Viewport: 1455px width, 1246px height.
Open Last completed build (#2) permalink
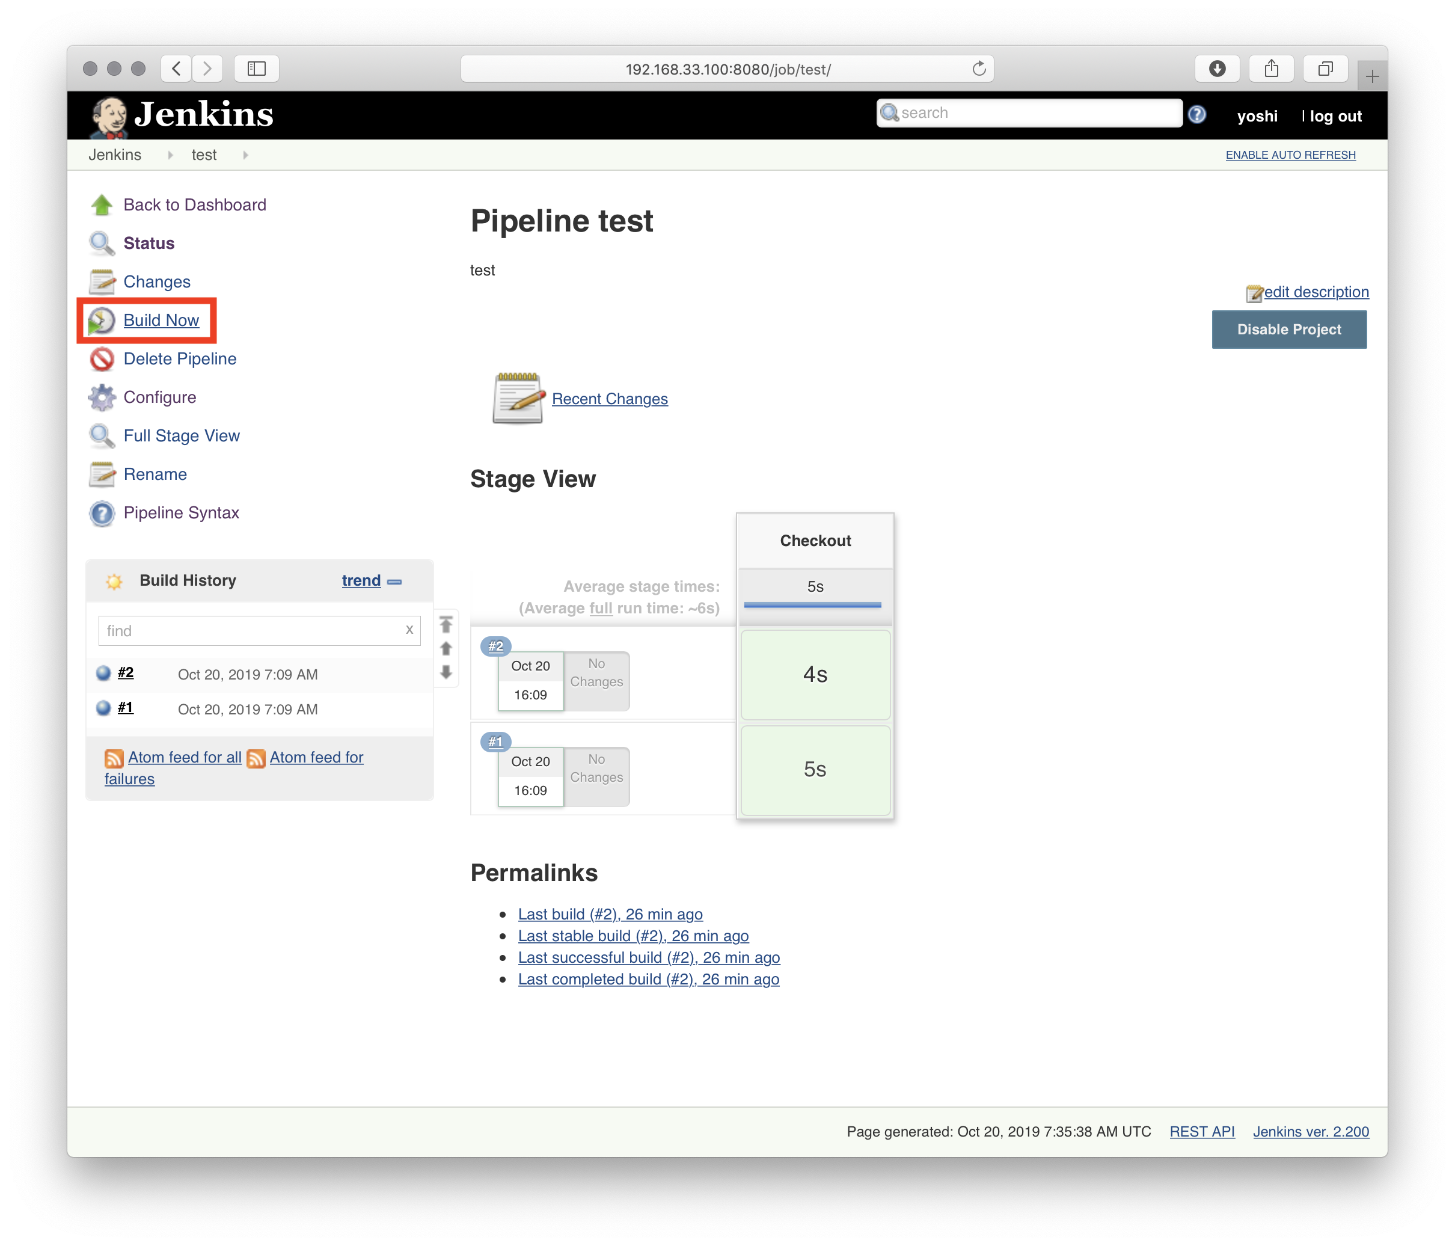point(648,980)
